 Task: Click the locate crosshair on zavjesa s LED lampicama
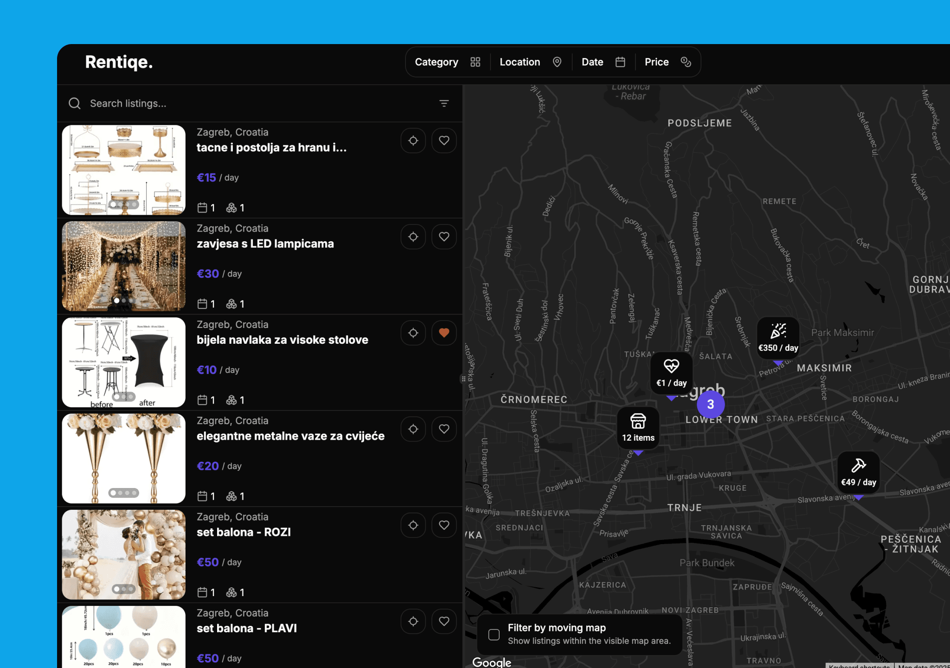point(413,237)
